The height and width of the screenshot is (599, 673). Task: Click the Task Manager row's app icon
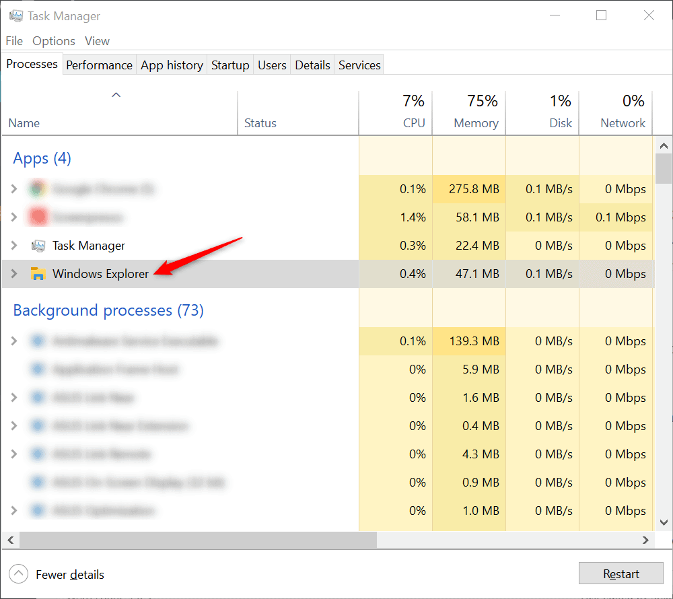coord(38,246)
